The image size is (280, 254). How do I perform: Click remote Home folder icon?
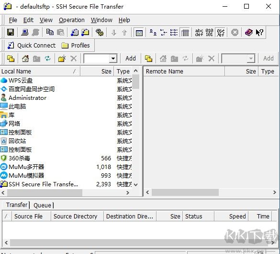point(163,59)
